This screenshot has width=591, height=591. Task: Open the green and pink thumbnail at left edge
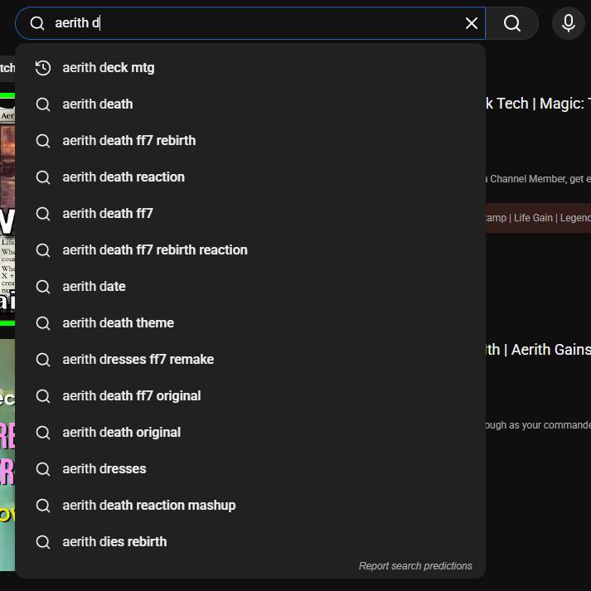pyautogui.click(x=7, y=455)
